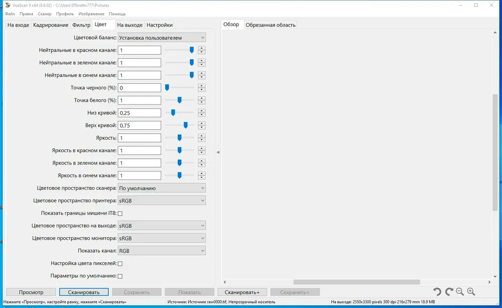Click the Яркость в зеленом канале slider

pyautogui.click(x=179, y=163)
